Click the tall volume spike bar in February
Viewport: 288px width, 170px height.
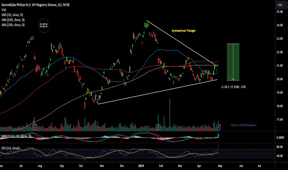tap(170, 114)
